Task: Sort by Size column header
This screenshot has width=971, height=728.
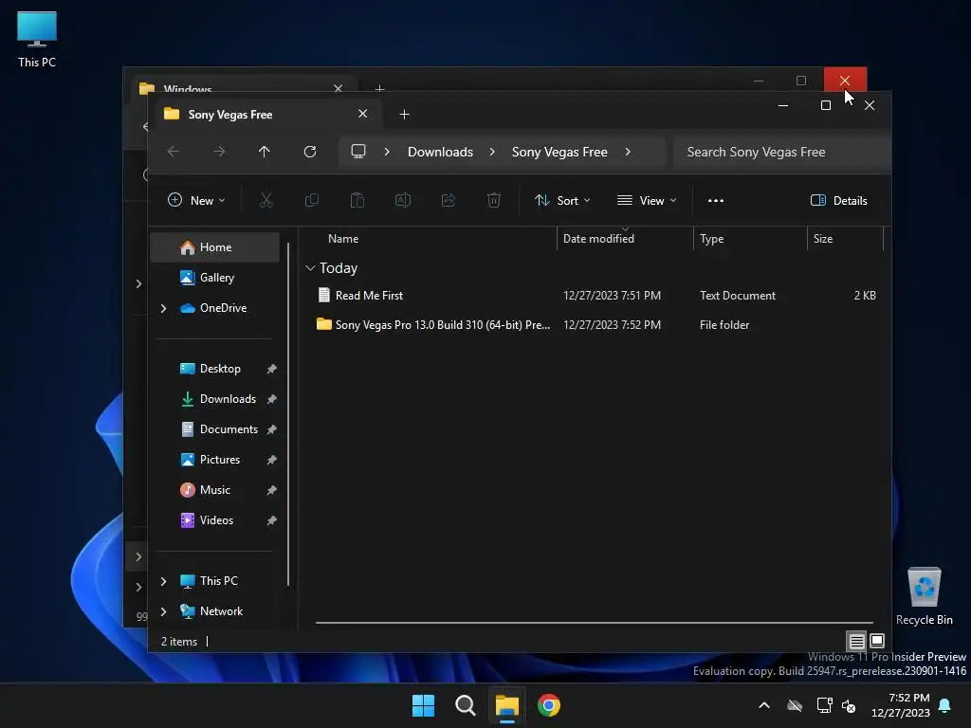Action: [822, 238]
